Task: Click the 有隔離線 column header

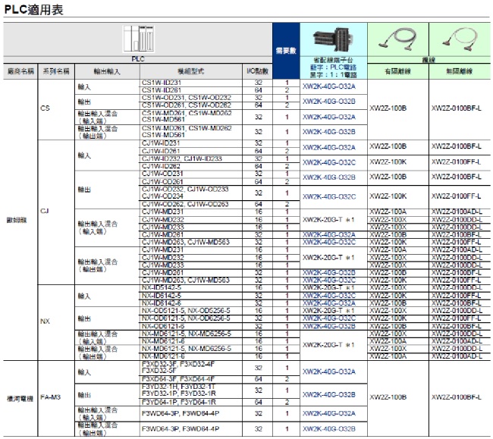Action: click(397, 71)
